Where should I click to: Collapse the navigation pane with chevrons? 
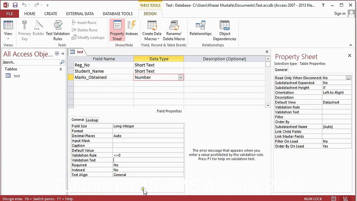(x=63, y=54)
